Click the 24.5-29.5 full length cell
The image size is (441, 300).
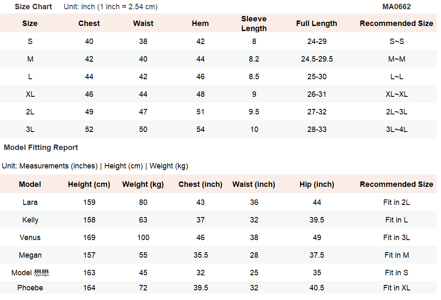pyautogui.click(x=317, y=59)
